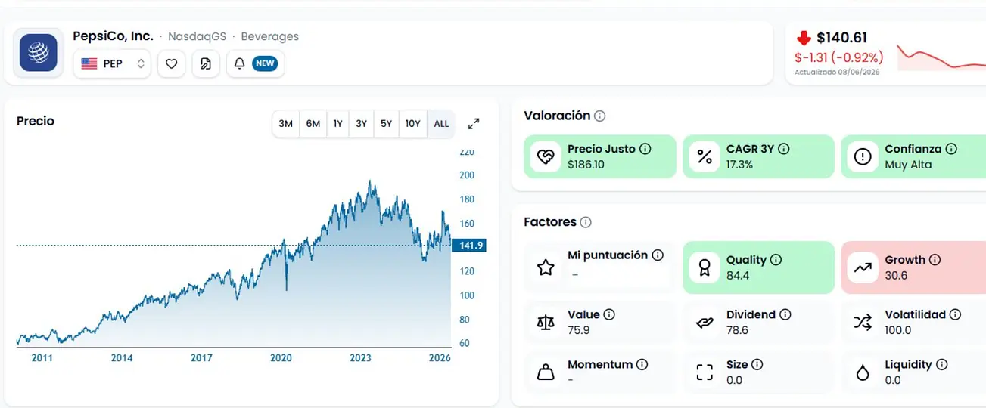The image size is (986, 408).
Task: Click the 78.6 Dividend score
Action: [737, 330]
